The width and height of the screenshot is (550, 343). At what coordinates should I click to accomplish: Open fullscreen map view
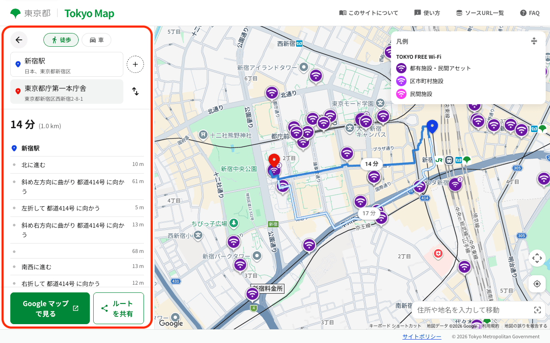(537, 258)
